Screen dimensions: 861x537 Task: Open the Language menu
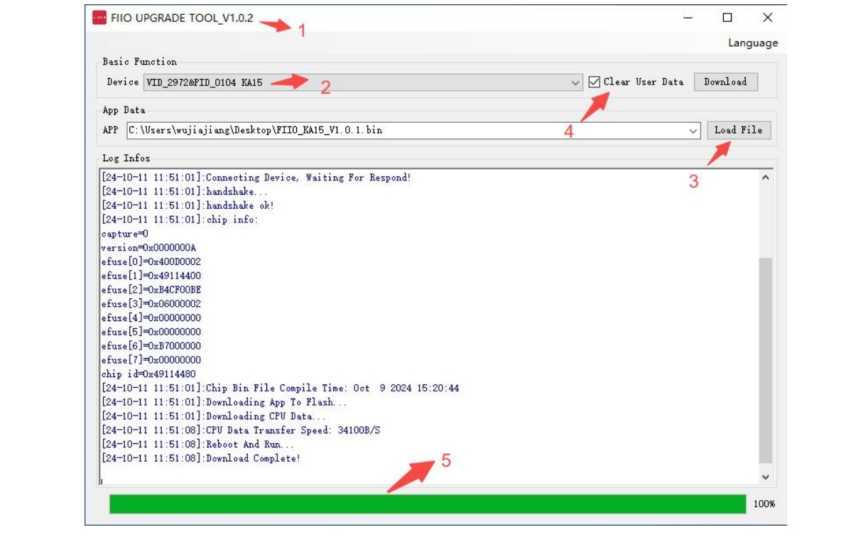point(752,43)
